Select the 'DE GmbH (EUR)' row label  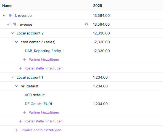pyautogui.click(x=38, y=104)
